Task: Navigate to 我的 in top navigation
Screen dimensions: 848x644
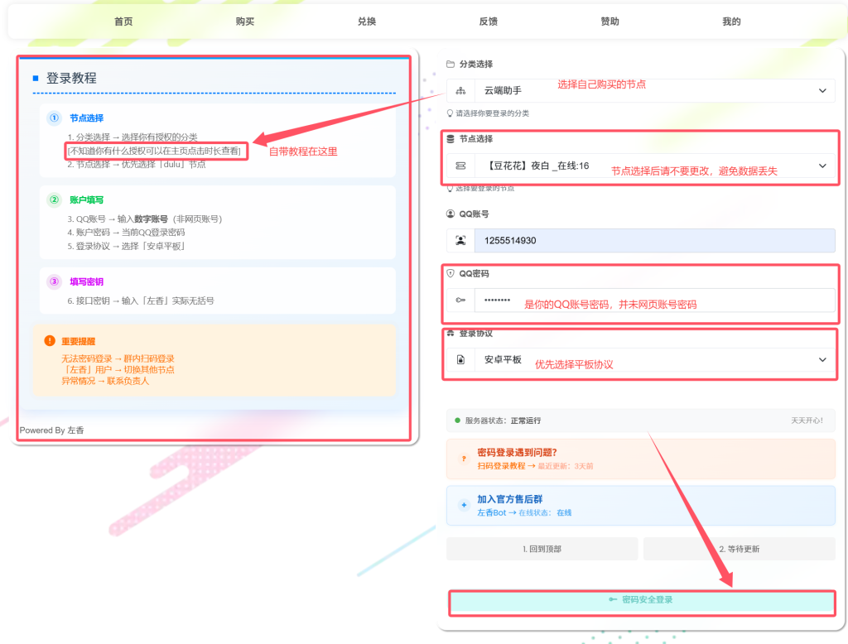Action: pyautogui.click(x=731, y=22)
